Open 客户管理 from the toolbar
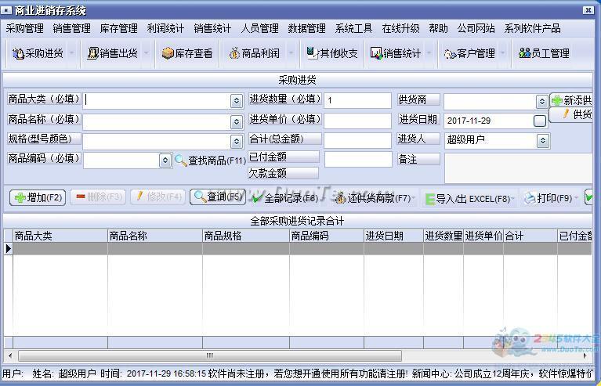The image size is (601, 386). (469, 53)
